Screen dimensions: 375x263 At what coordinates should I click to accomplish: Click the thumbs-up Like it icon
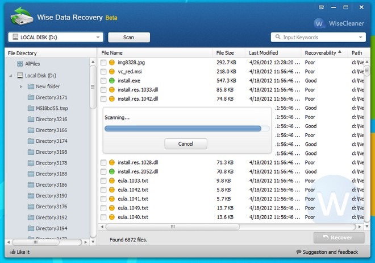[13, 252]
